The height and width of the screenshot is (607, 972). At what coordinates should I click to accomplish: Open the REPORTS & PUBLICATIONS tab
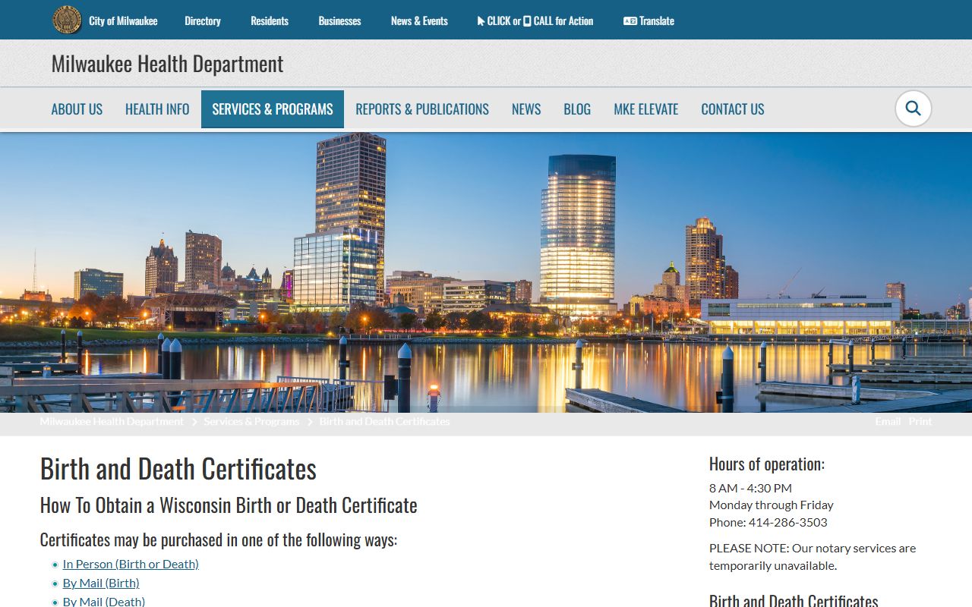click(x=422, y=109)
